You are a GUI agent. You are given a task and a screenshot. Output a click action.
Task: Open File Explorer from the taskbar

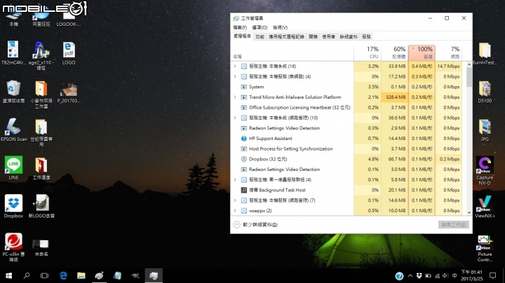[81, 275]
